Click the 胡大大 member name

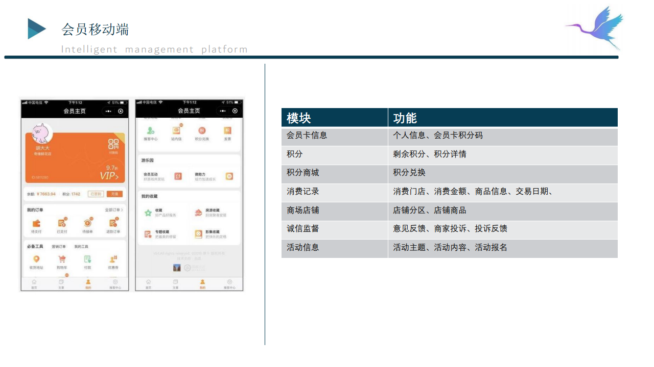pos(42,148)
